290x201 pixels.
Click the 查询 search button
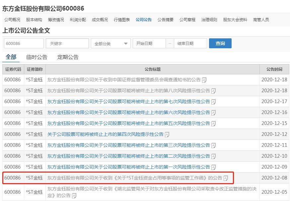coord(220,43)
